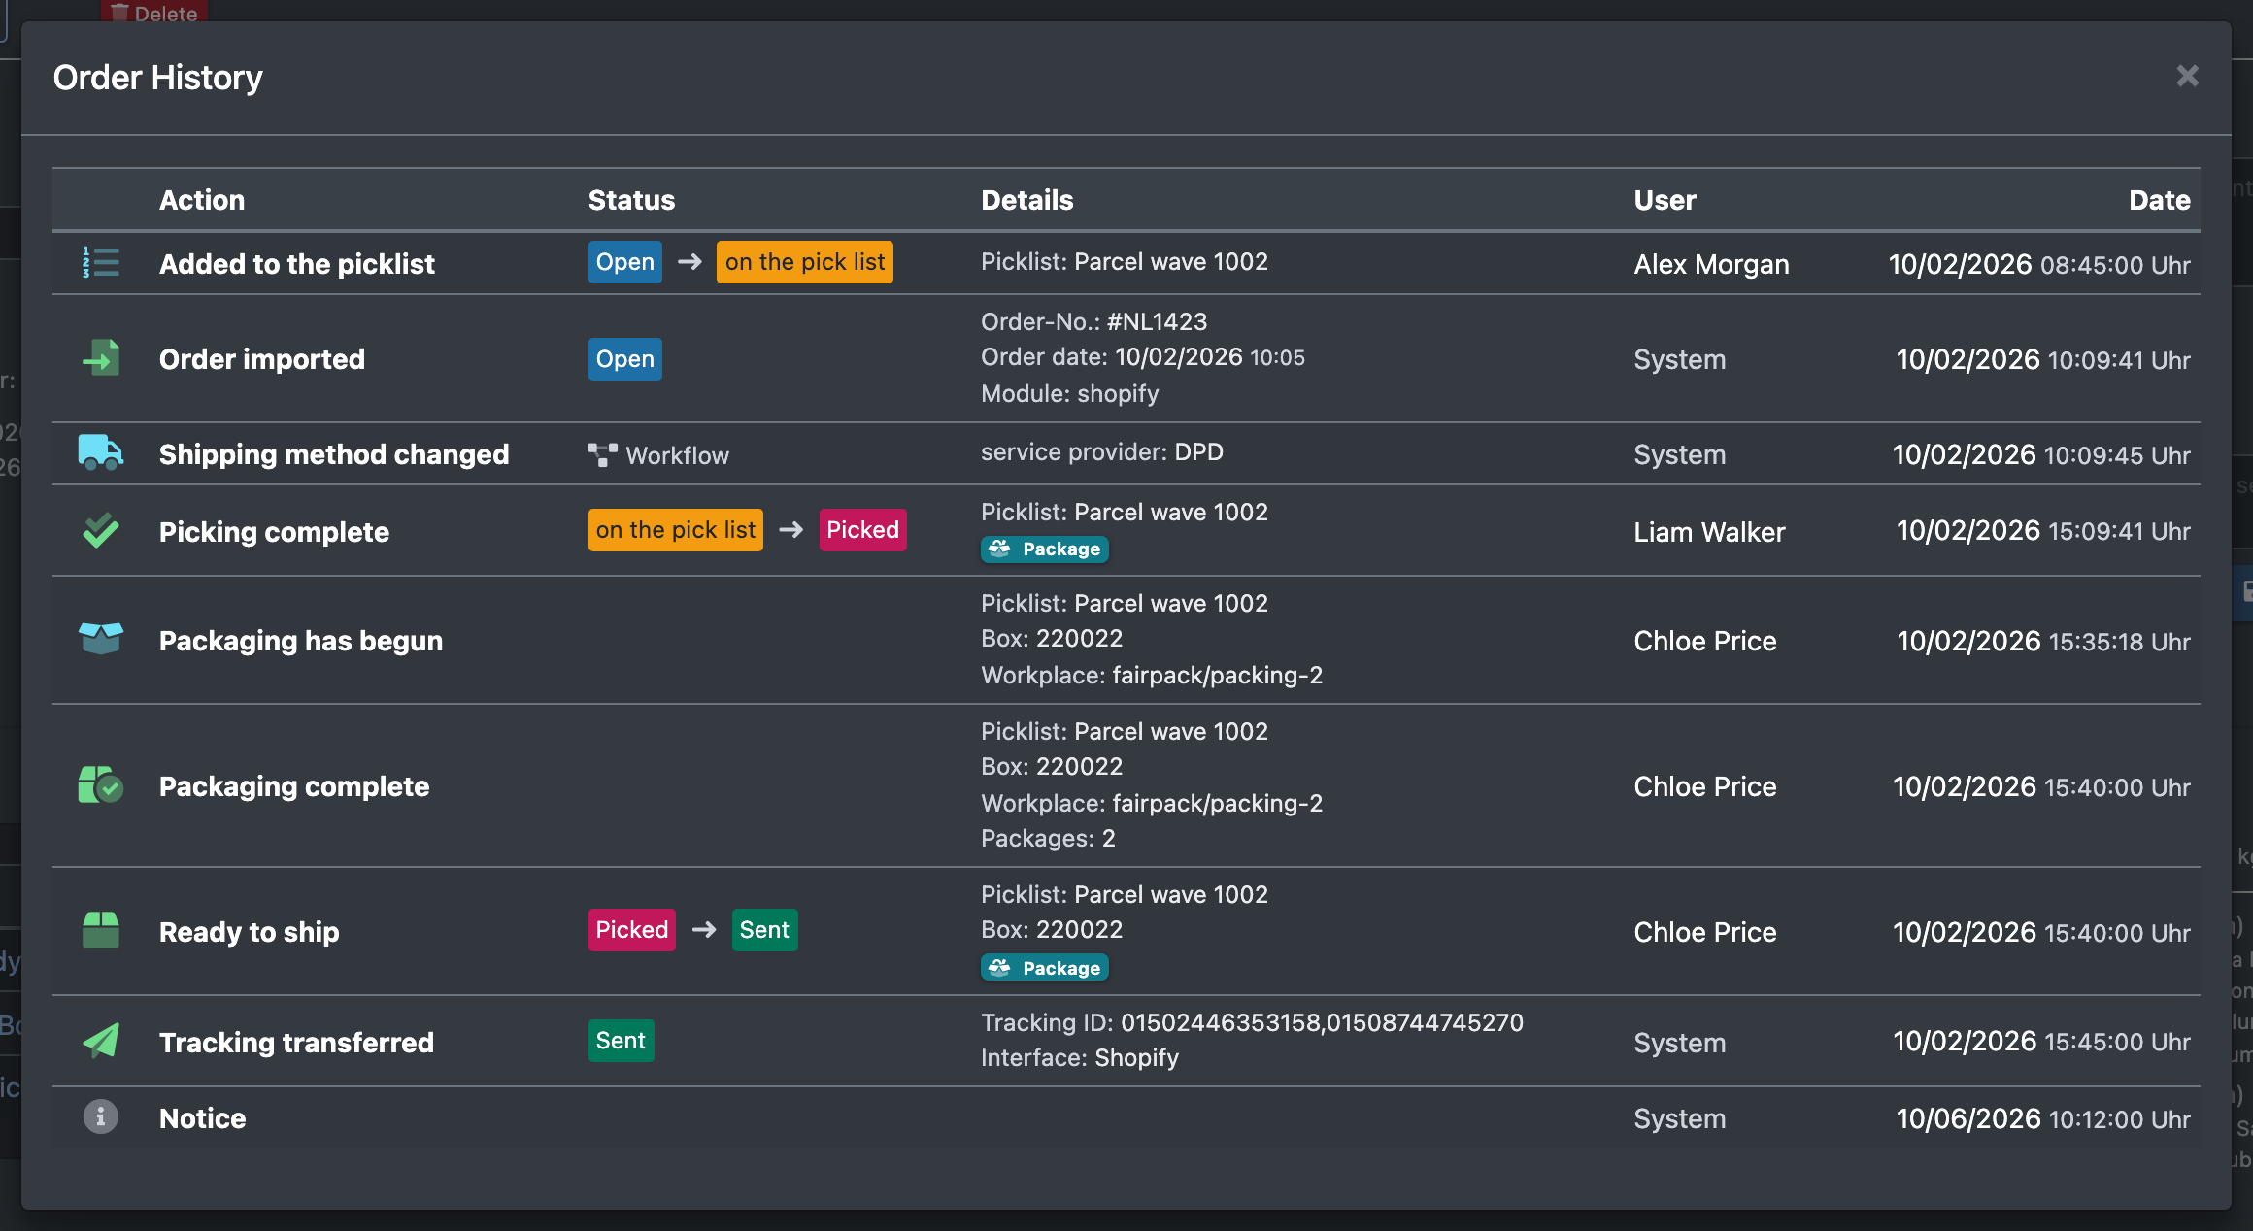Image resolution: width=2253 pixels, height=1231 pixels.
Task: Click 'Shipping method changed' action text
Action: (x=334, y=454)
